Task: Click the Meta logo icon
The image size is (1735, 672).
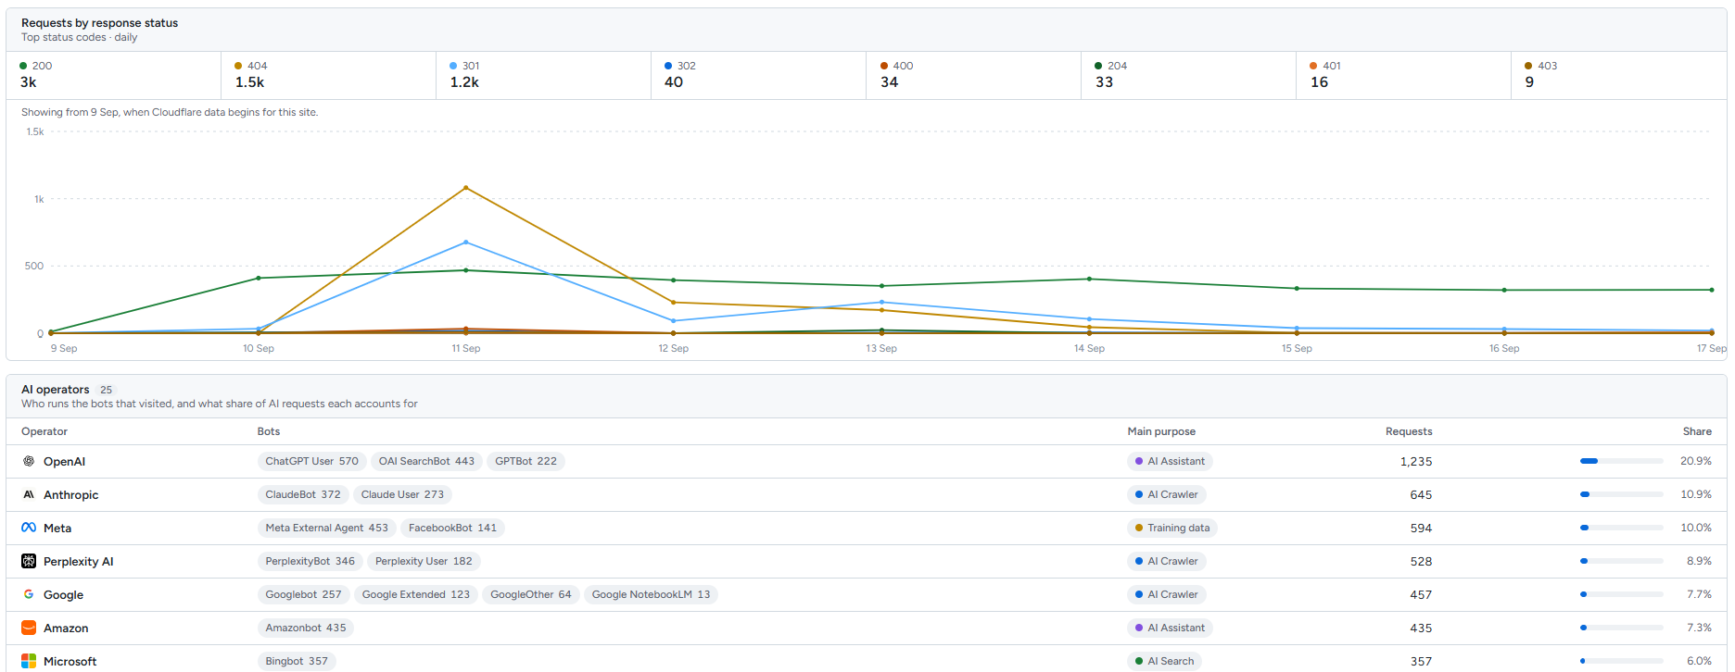Action: coord(29,528)
